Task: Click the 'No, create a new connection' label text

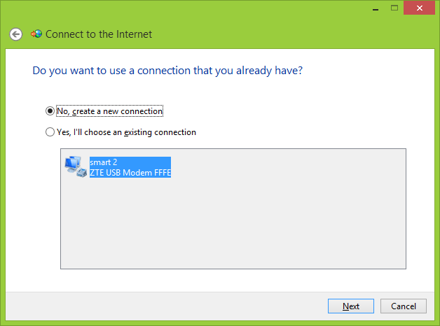Action: (x=109, y=111)
